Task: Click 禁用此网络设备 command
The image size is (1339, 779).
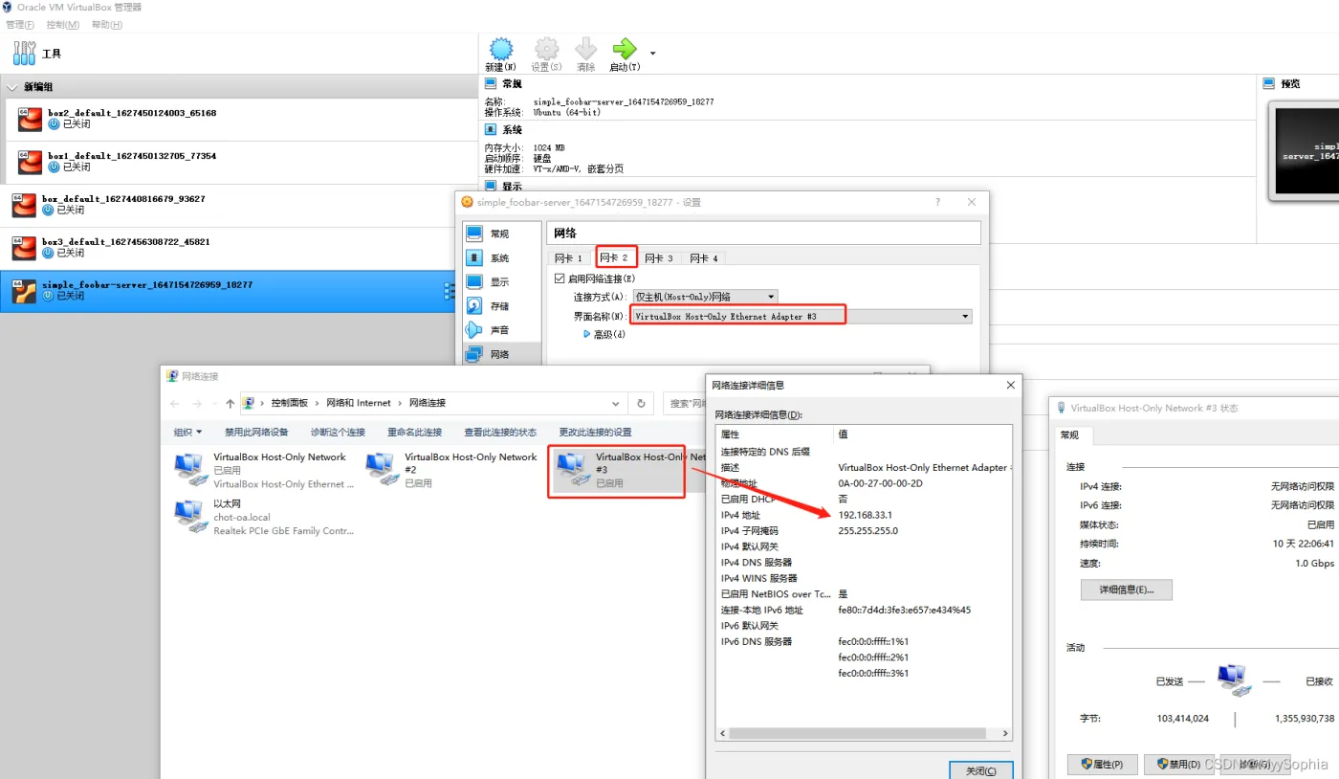Action: [x=256, y=432]
